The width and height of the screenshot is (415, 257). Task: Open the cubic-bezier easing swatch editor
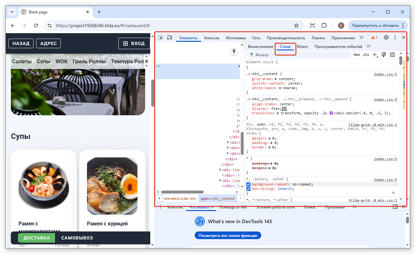click(x=331, y=113)
